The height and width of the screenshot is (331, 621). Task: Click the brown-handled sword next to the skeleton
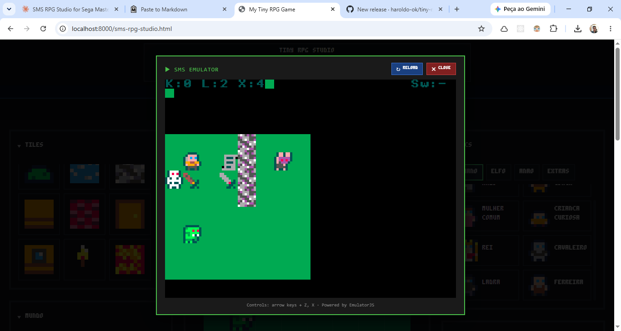tap(192, 181)
